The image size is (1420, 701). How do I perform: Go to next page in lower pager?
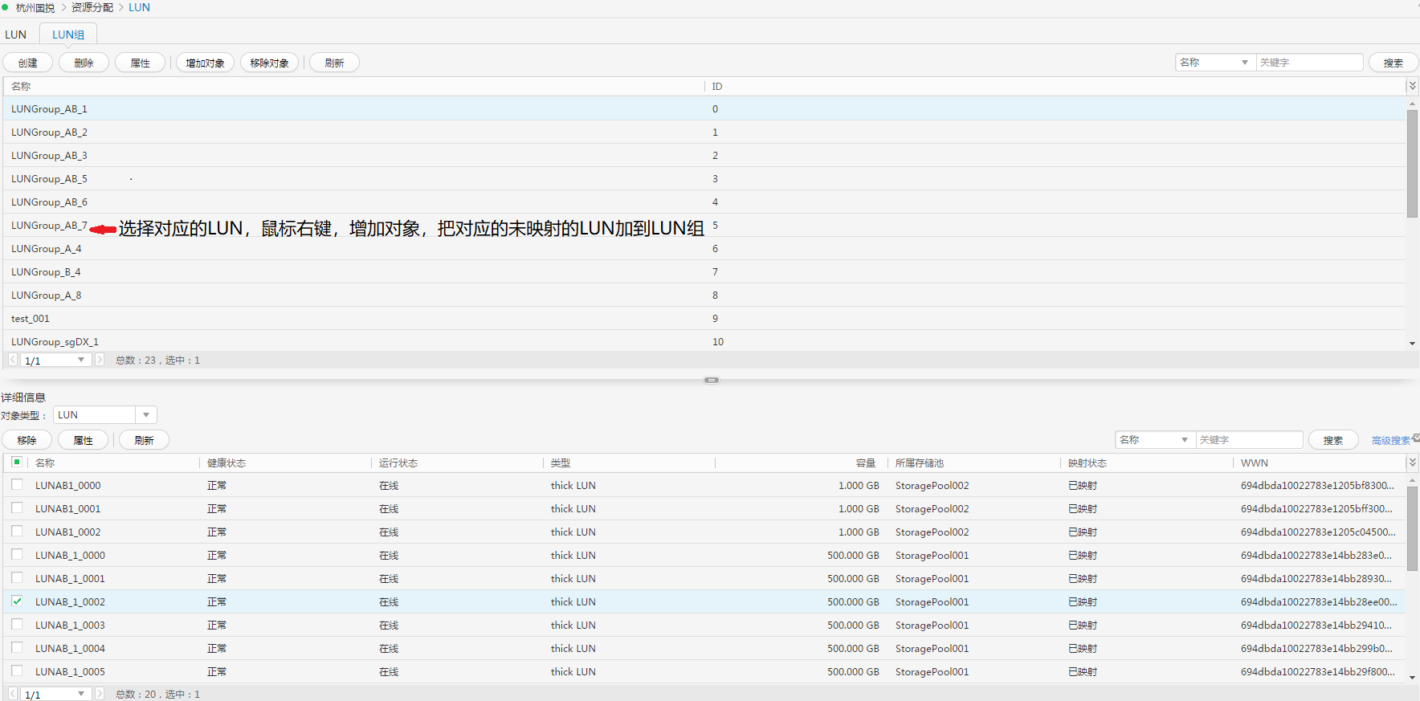coord(100,694)
